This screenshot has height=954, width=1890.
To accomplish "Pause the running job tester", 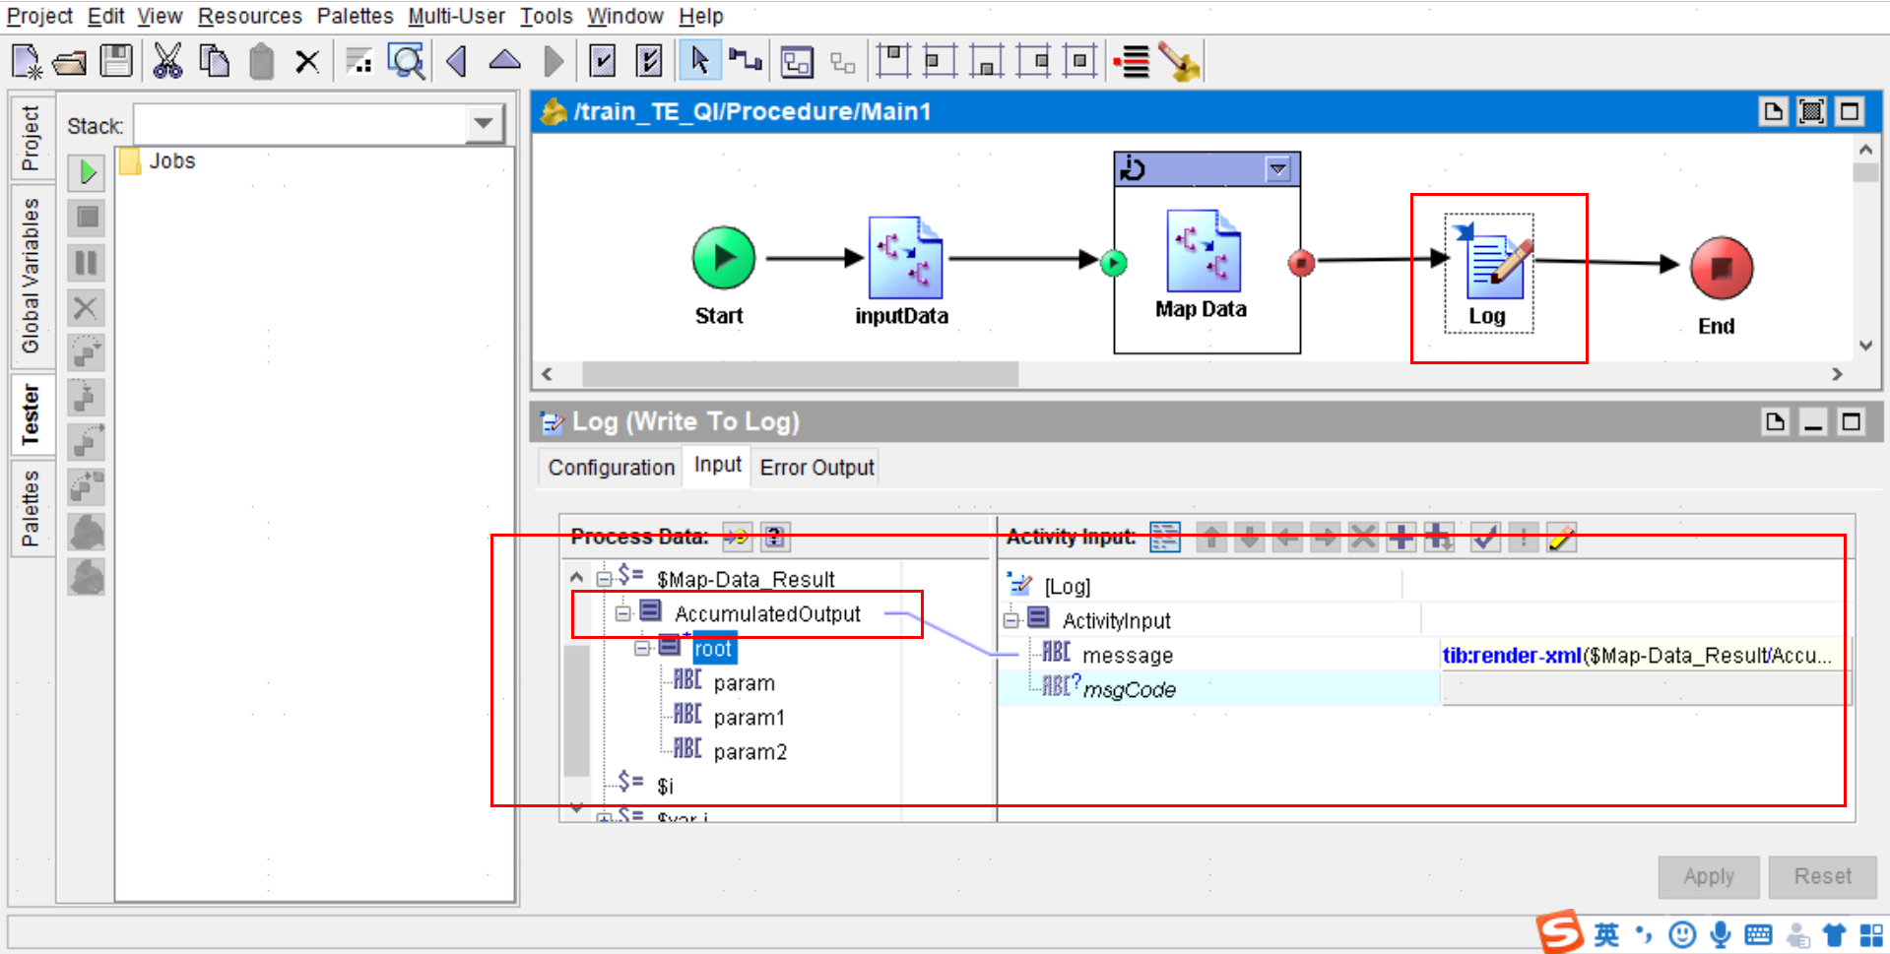I will click(x=86, y=263).
